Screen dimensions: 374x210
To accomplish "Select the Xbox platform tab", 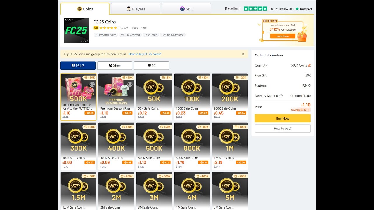I will (x=115, y=66).
